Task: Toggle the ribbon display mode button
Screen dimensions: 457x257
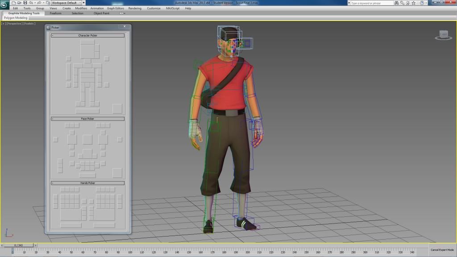Action: pos(121,13)
